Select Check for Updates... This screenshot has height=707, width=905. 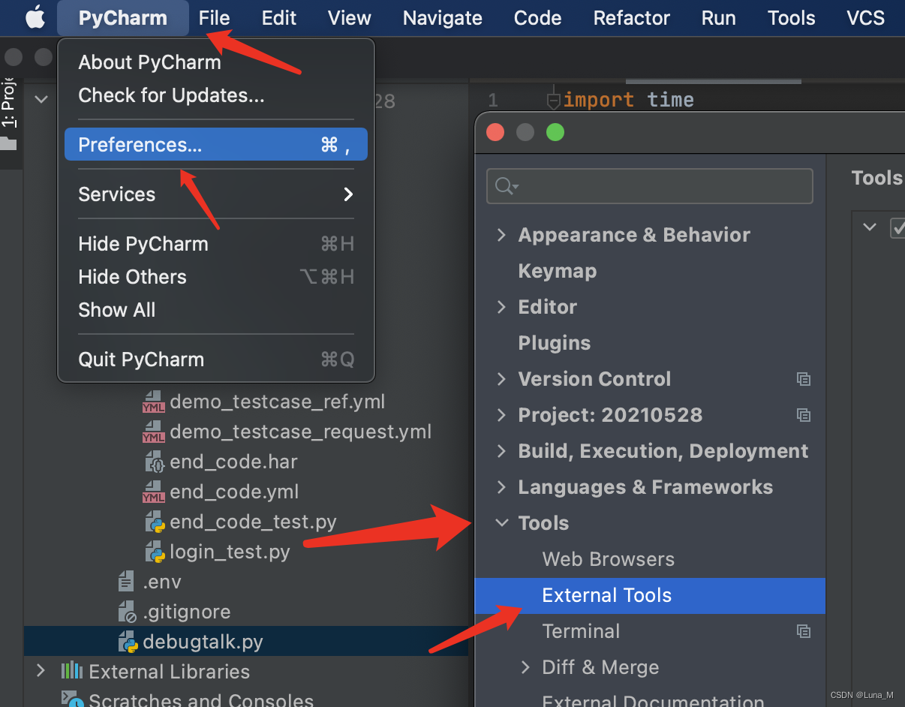pos(216,95)
